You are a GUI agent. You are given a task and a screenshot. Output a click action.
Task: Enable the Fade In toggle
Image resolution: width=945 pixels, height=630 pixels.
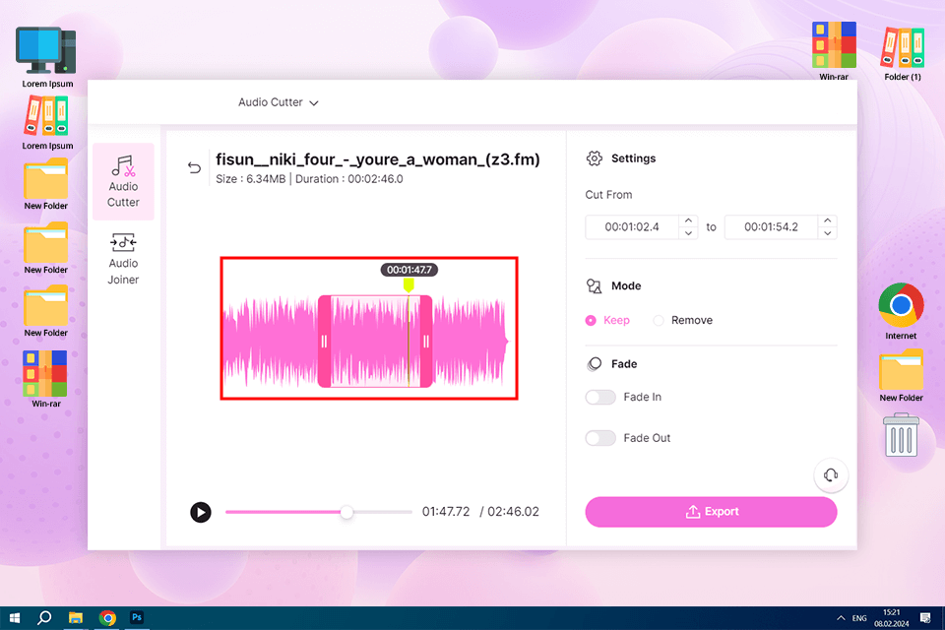point(600,398)
